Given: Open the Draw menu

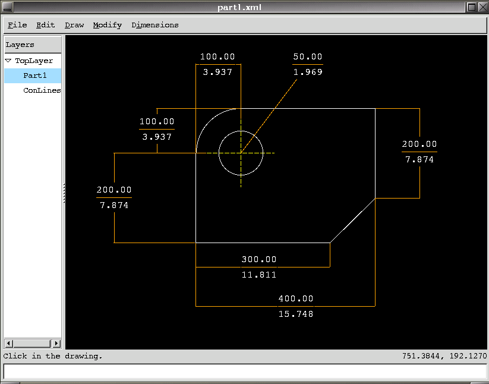Looking at the screenshot, I should (74, 25).
